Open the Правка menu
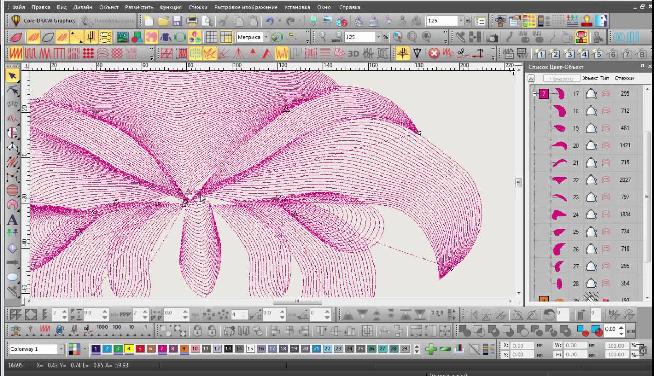This screenshot has height=376, width=654. [41, 7]
